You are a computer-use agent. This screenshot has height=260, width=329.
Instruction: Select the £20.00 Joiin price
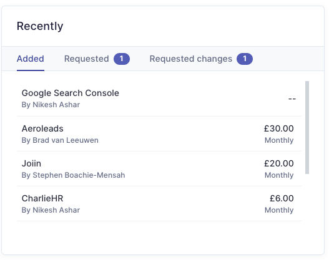coord(279,163)
